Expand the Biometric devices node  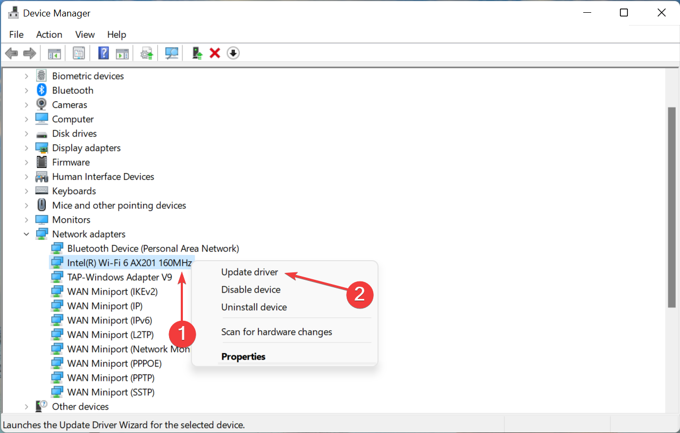[x=27, y=76]
